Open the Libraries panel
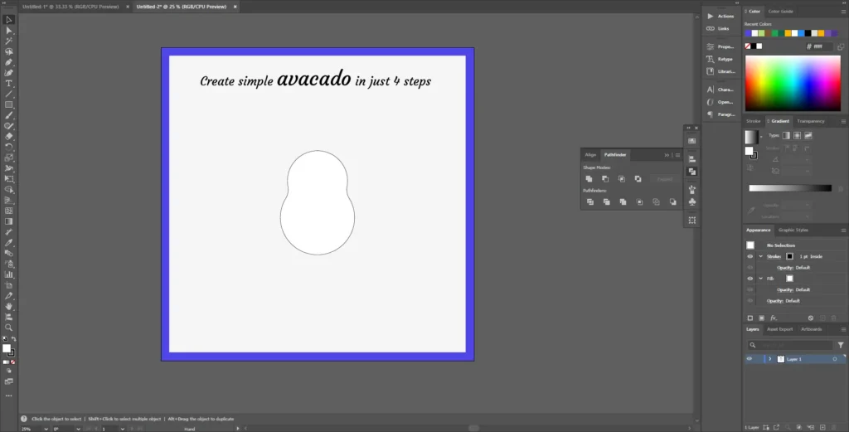This screenshot has width=849, height=432. 720,71
